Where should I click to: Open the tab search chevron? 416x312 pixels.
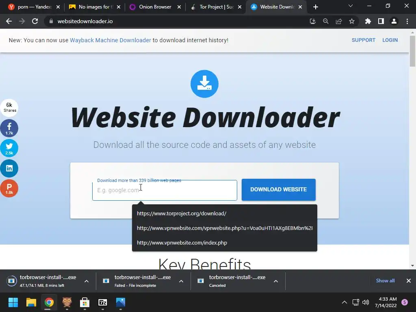[351, 6]
